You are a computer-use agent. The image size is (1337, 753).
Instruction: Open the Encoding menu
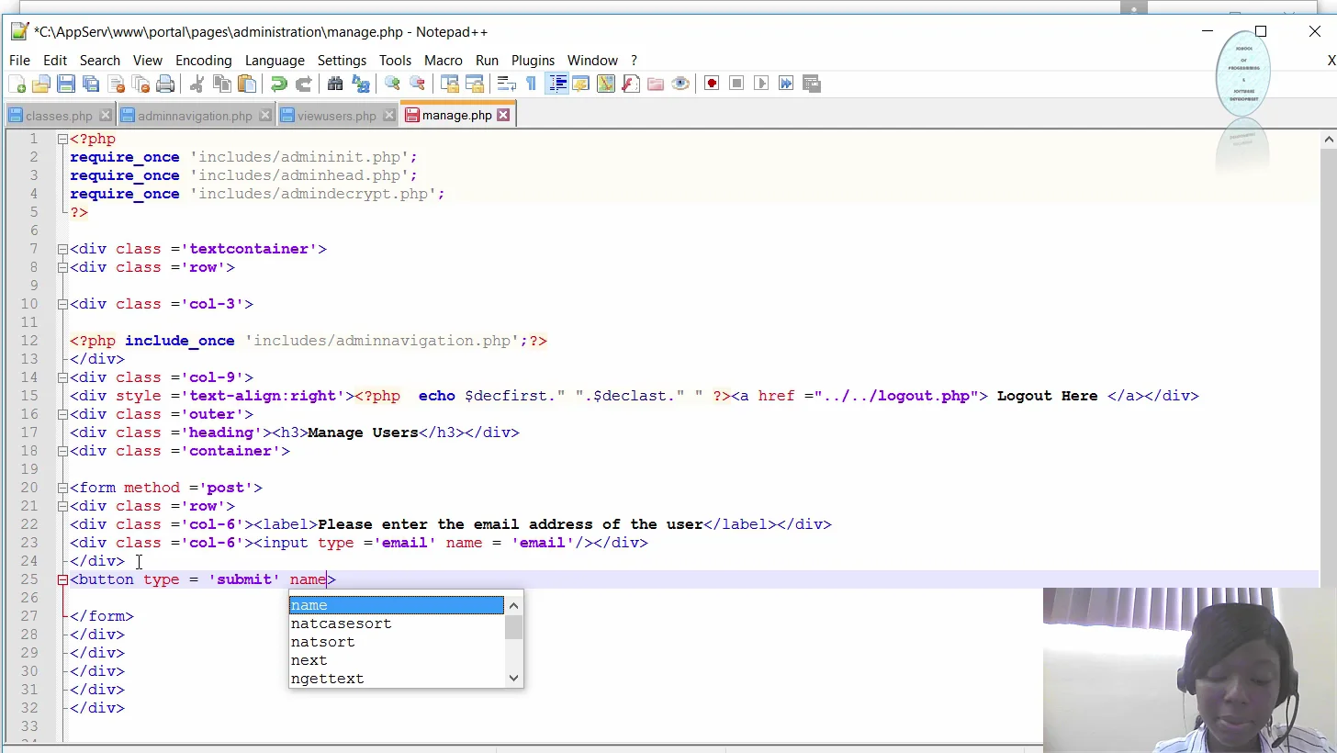(204, 60)
